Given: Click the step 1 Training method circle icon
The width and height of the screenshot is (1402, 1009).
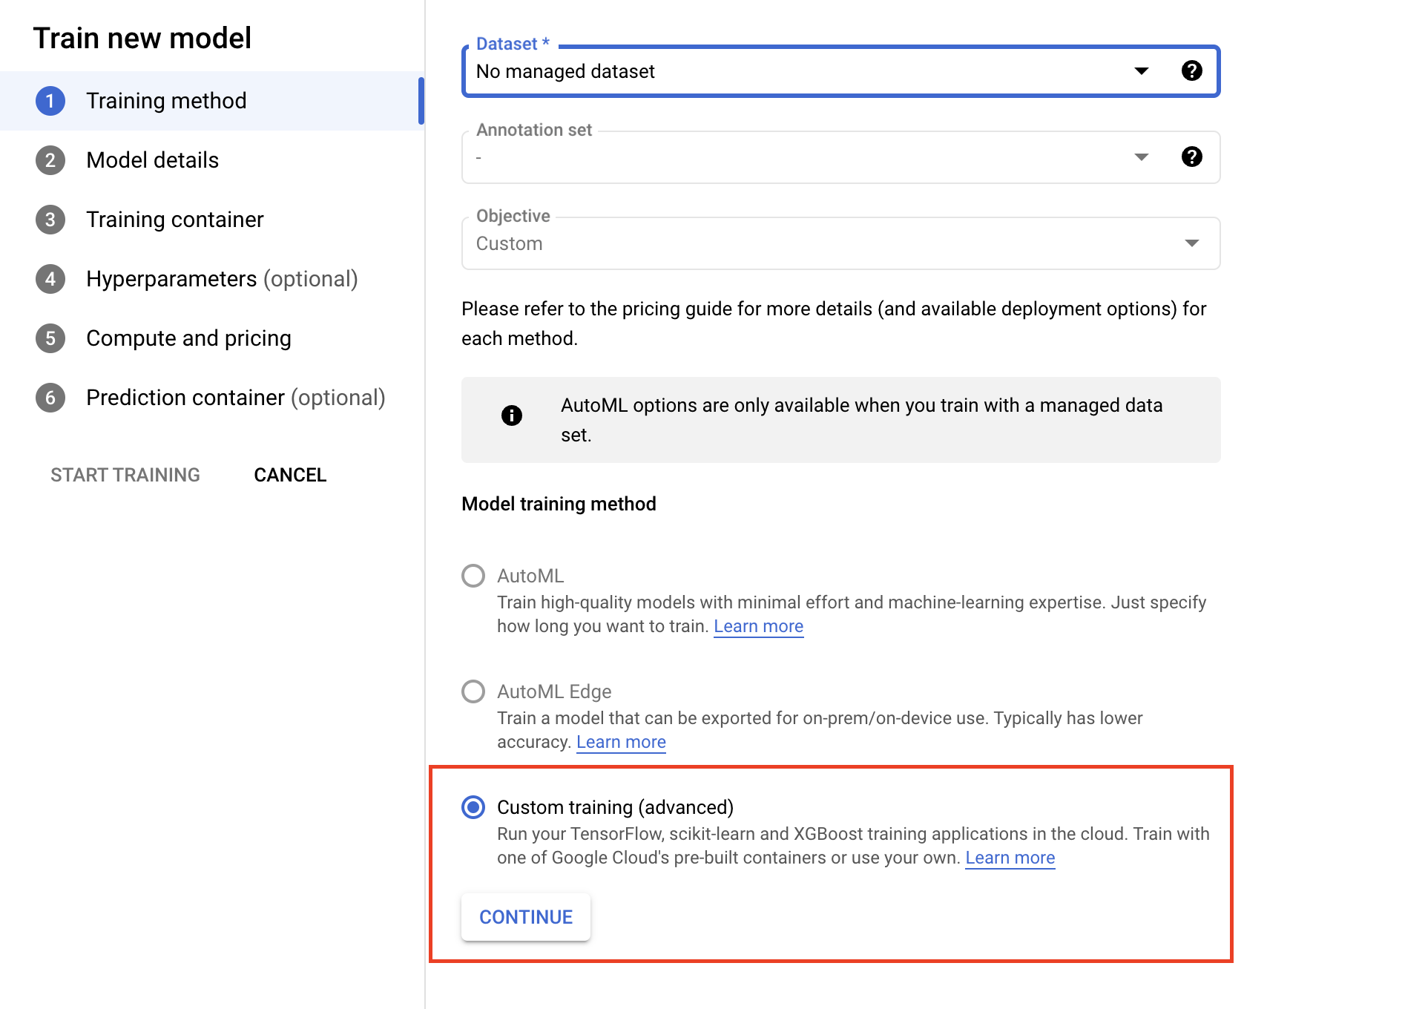Looking at the screenshot, I should [x=50, y=101].
